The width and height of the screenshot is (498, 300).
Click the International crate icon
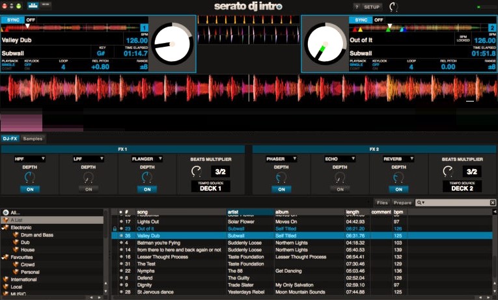coord(5,279)
